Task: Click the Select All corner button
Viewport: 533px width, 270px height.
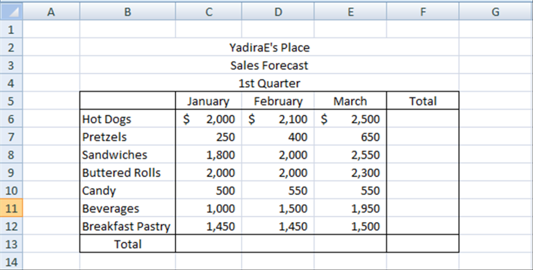Action: [12, 12]
